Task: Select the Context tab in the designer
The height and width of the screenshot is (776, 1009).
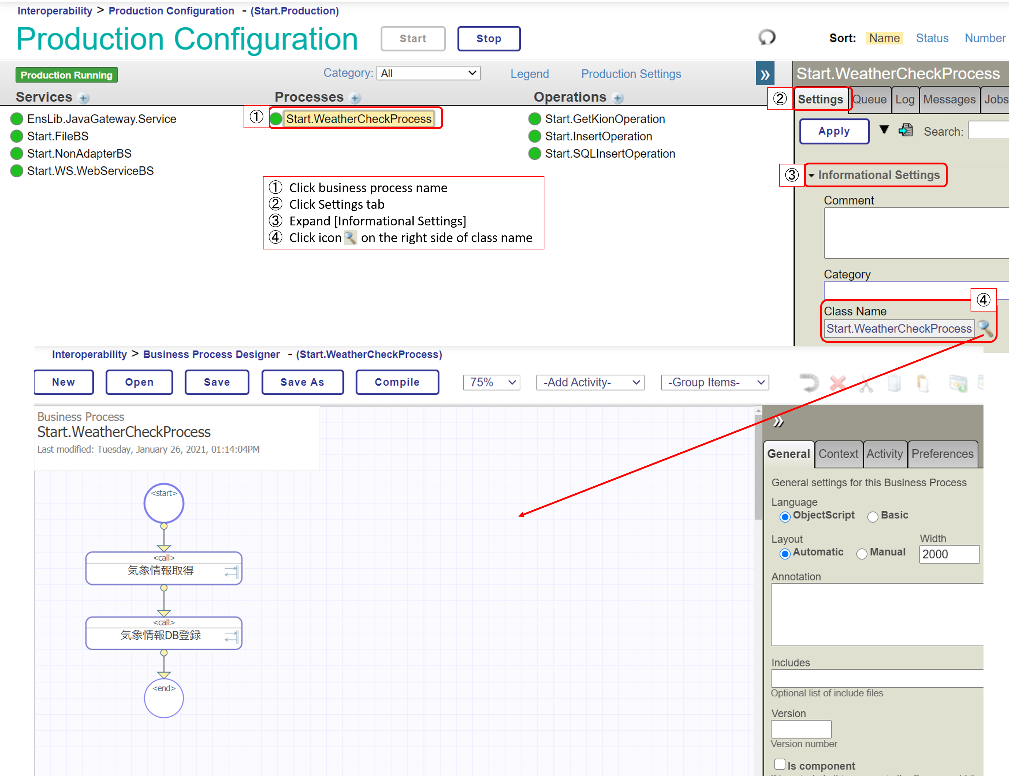Action: tap(838, 454)
